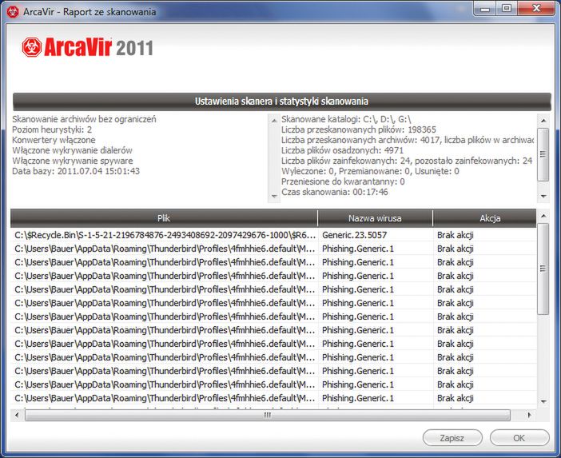Click statistics panel scroll-down arrow

pyautogui.click(x=543, y=196)
